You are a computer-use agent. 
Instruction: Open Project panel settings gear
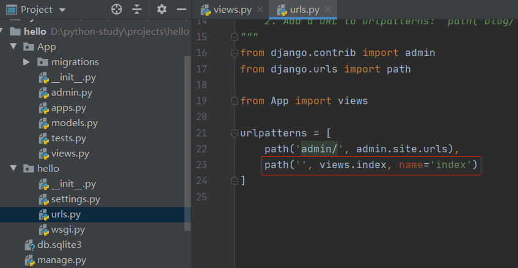pyautogui.click(x=161, y=10)
